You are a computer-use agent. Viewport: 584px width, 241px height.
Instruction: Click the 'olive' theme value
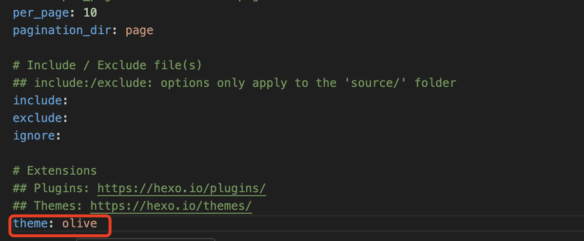click(x=79, y=223)
